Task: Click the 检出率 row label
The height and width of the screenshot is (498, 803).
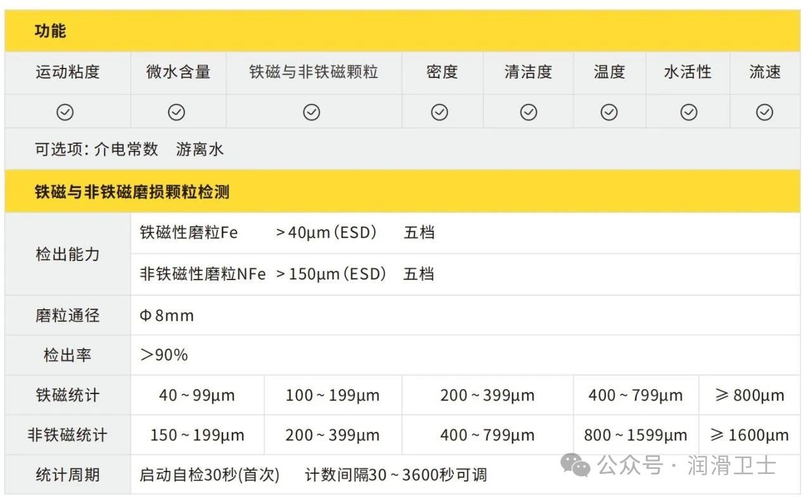Action: click(x=68, y=355)
